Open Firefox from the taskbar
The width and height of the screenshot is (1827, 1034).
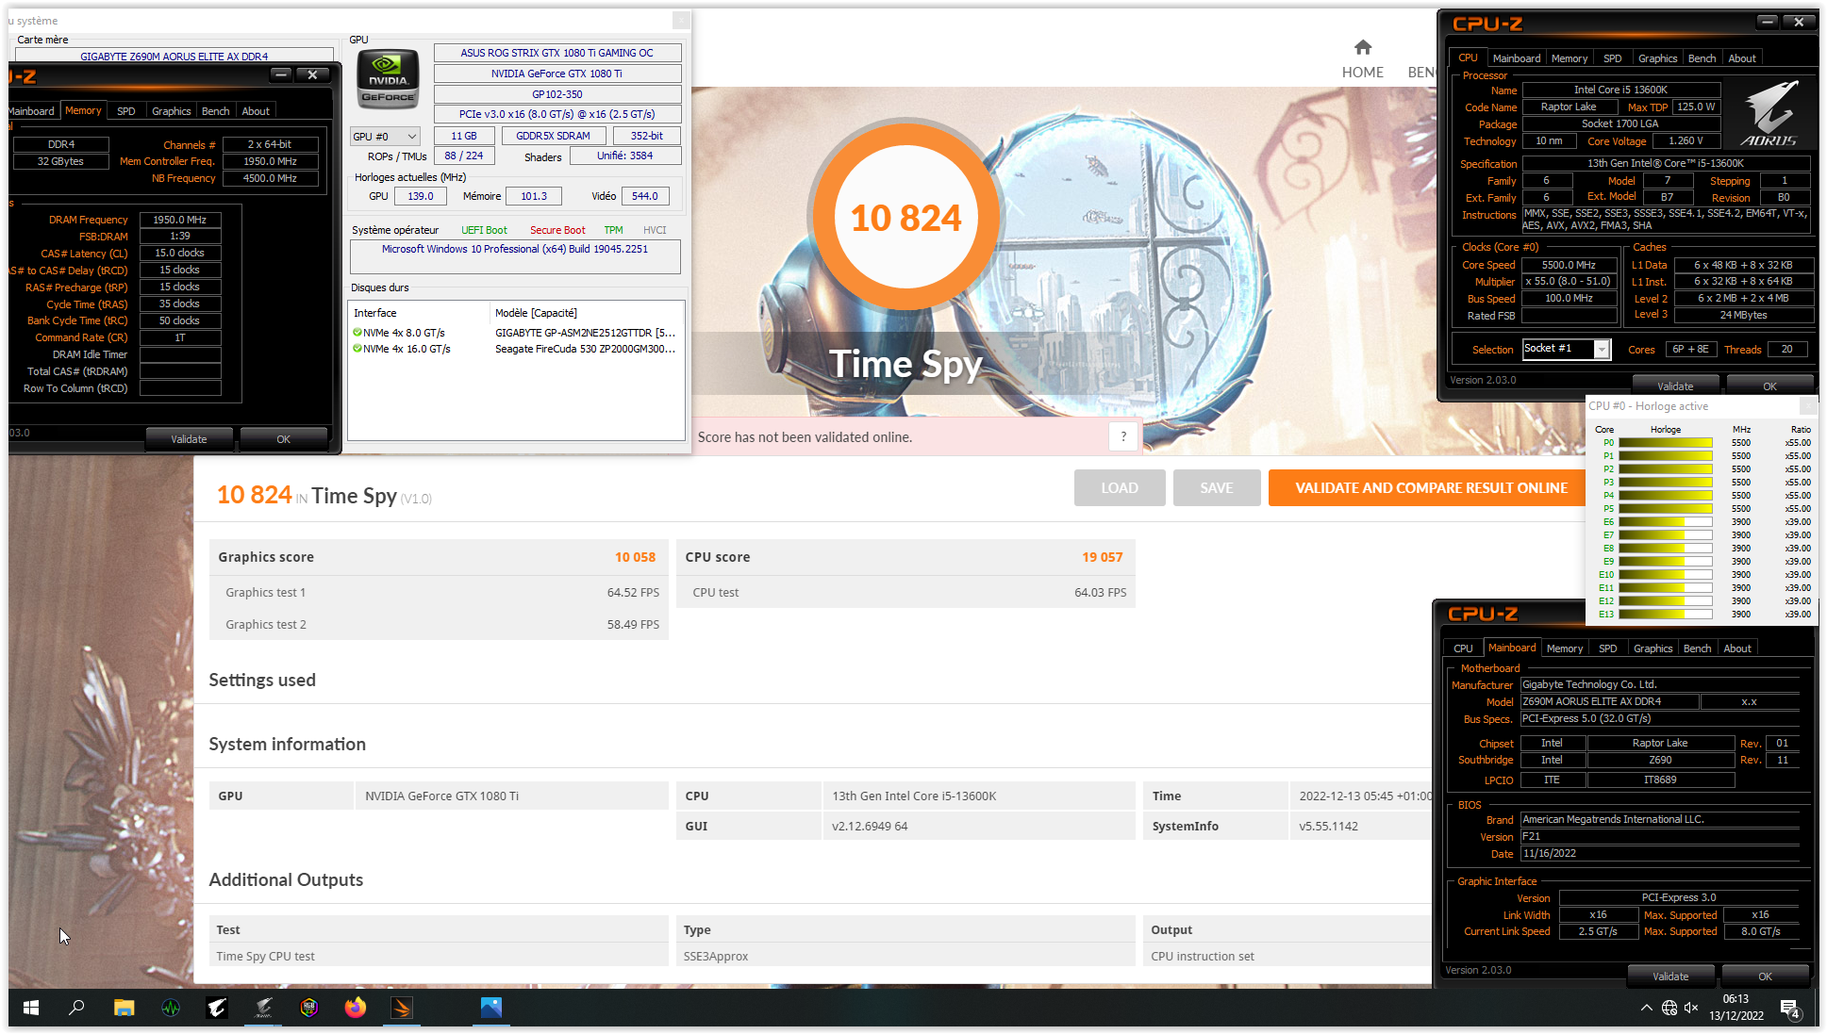tap(355, 1008)
